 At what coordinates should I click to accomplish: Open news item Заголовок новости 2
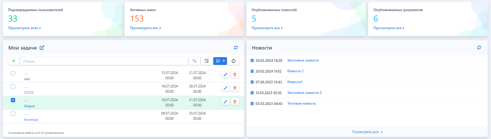point(304,93)
